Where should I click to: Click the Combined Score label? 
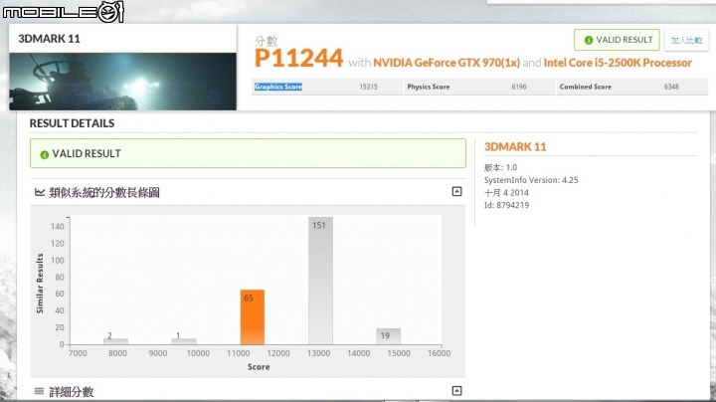586,87
